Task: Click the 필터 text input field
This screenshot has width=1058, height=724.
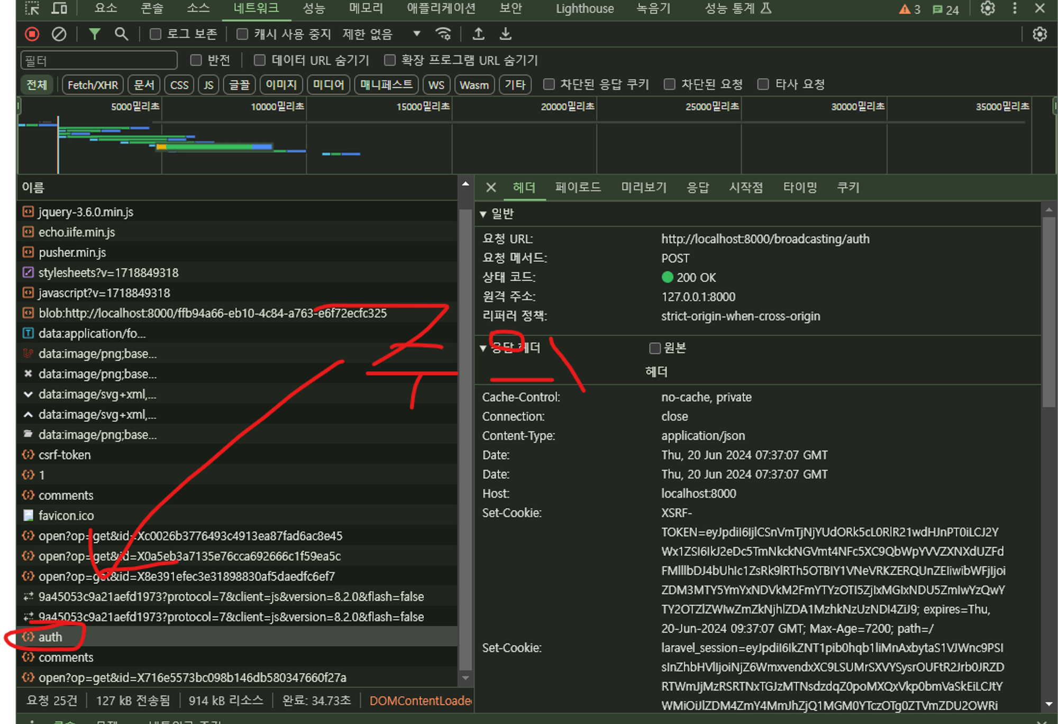Action: [99, 60]
